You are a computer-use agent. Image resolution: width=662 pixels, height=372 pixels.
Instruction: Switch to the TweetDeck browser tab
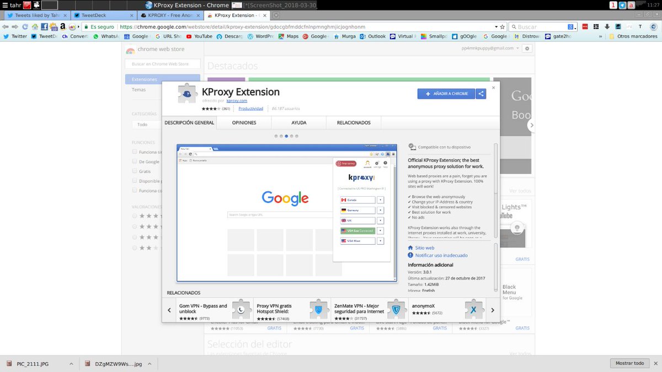click(x=103, y=15)
